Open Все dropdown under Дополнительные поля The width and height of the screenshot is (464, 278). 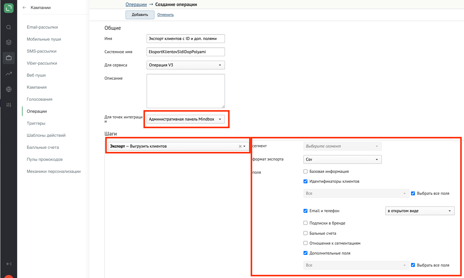click(x=356, y=265)
